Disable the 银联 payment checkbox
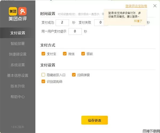This screenshot has height=133, width=160. tap(83, 54)
